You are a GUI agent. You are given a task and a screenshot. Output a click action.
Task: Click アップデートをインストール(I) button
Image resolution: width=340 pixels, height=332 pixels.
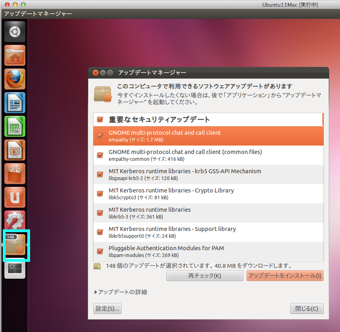pyautogui.click(x=285, y=275)
